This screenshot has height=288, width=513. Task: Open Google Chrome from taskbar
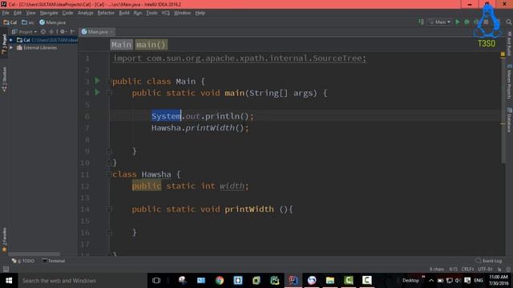220,281
